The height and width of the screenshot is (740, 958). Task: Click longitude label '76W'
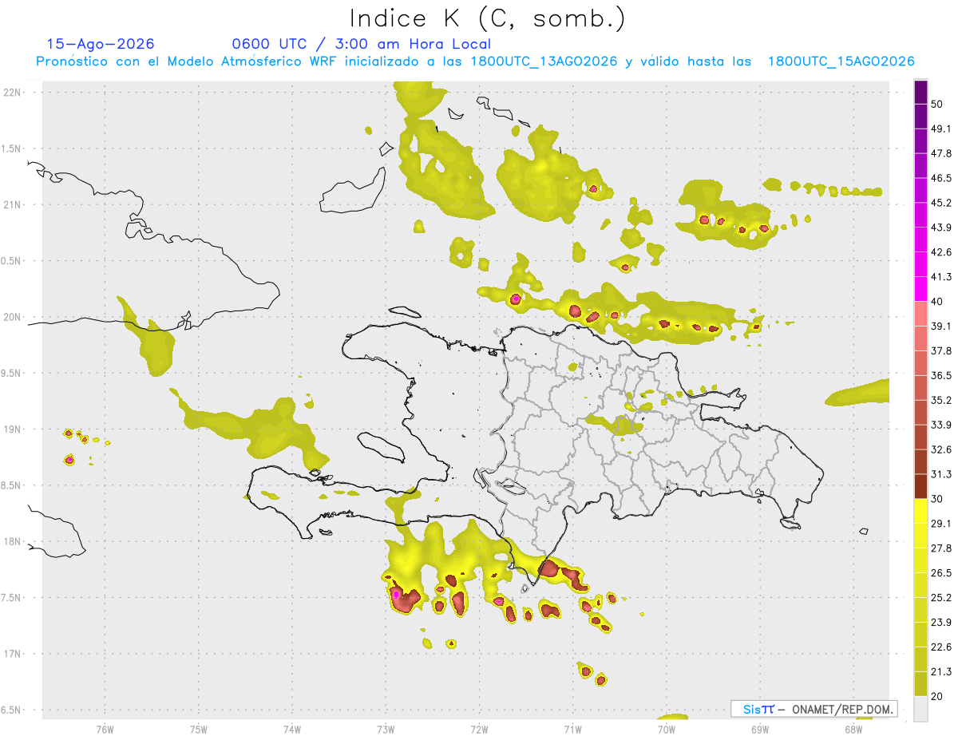click(x=105, y=729)
